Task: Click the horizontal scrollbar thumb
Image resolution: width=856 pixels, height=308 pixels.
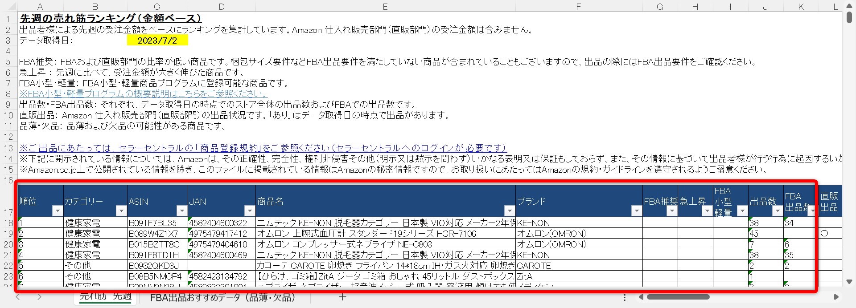Action: 678,297
